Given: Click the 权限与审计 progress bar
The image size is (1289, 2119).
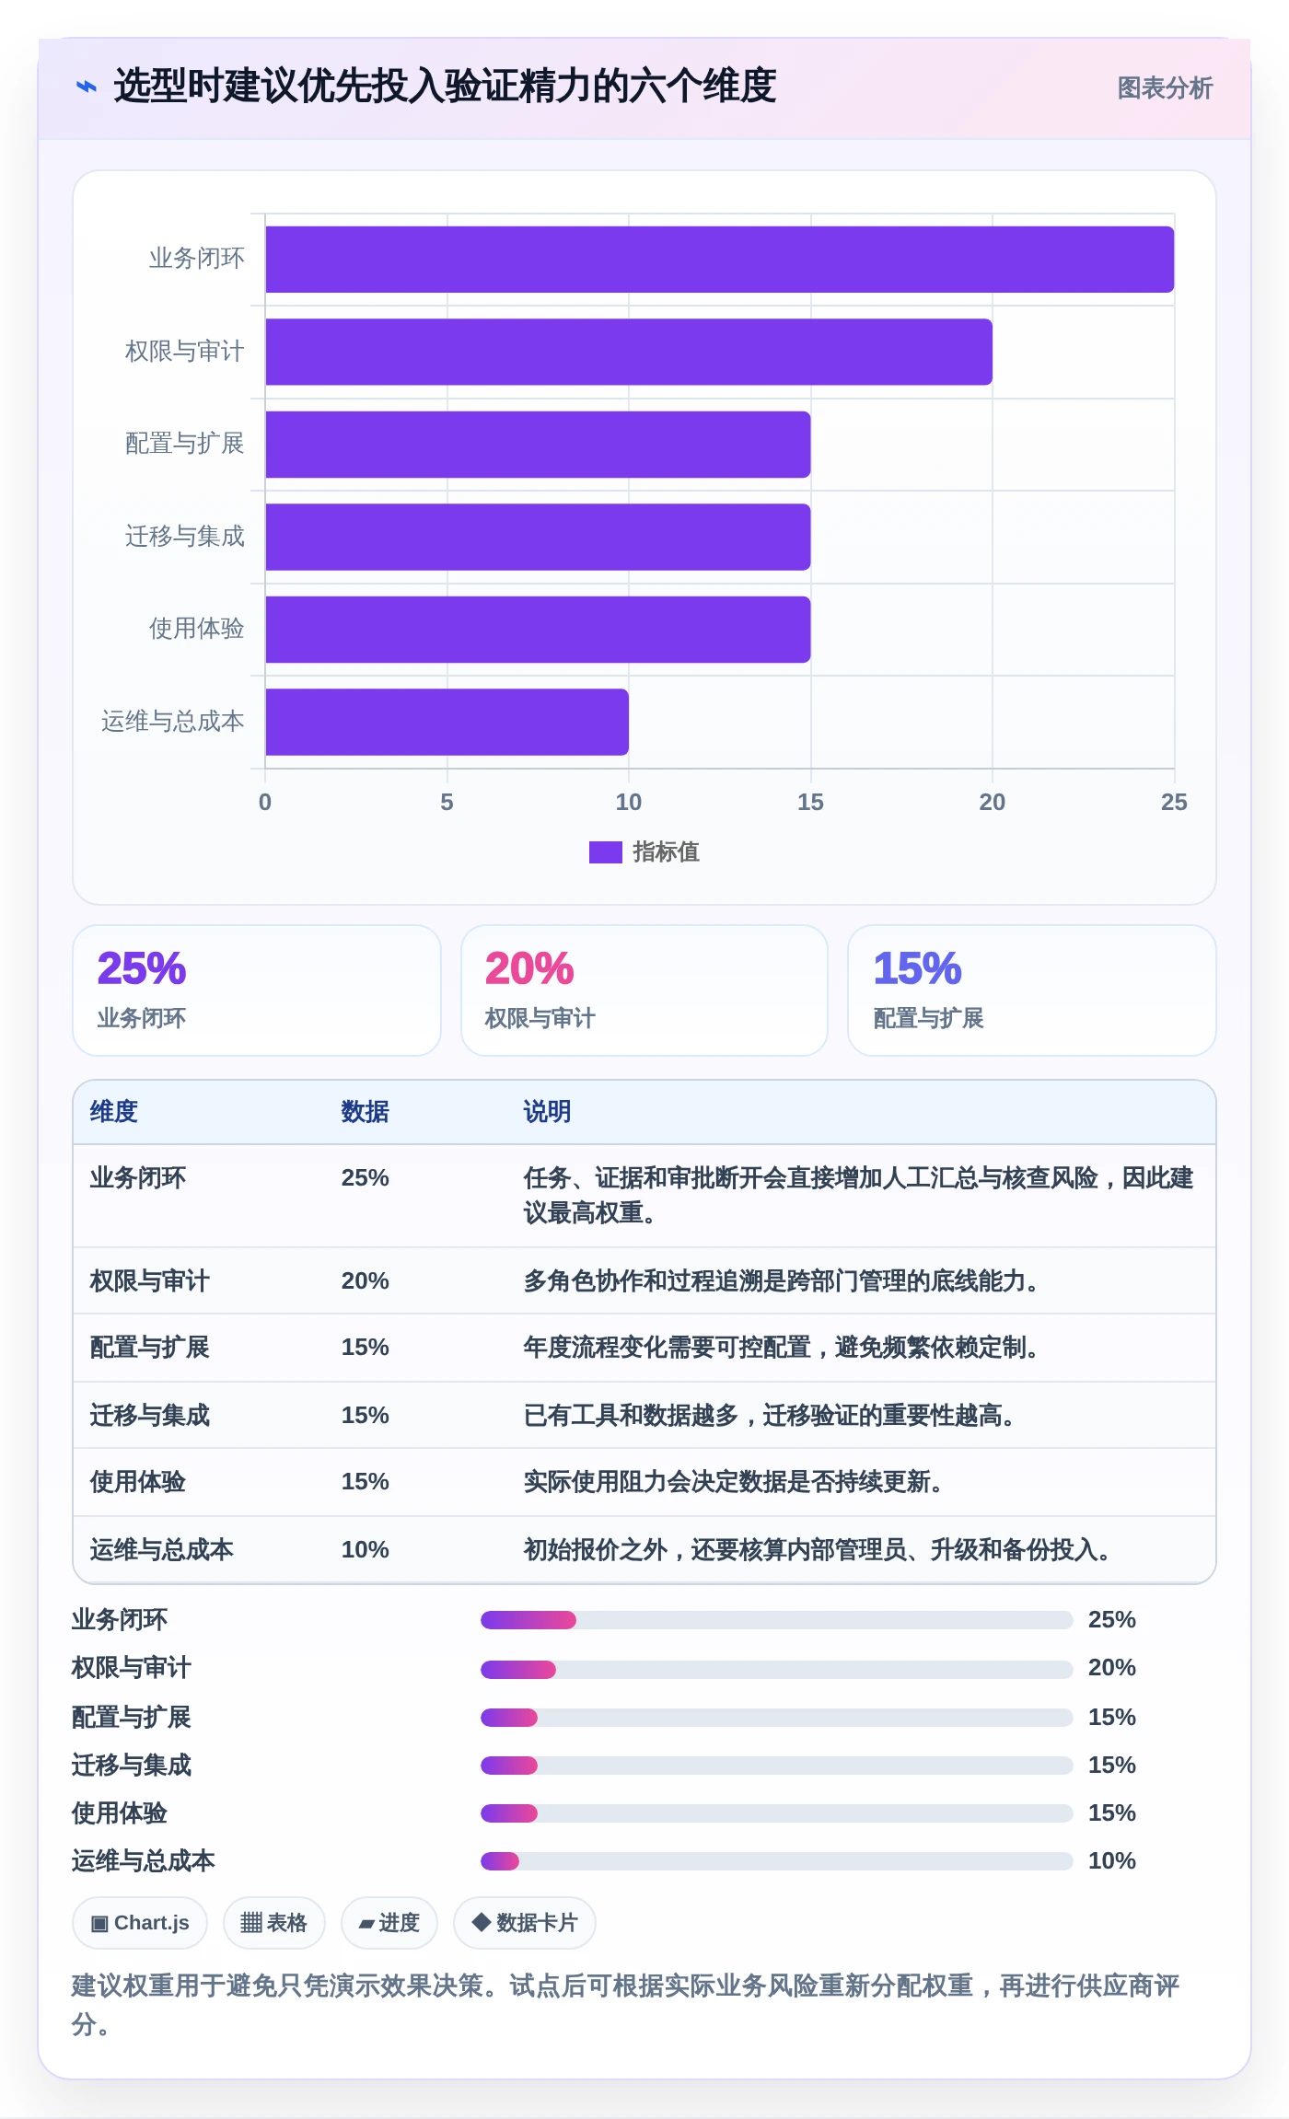Looking at the screenshot, I should (x=777, y=1670).
